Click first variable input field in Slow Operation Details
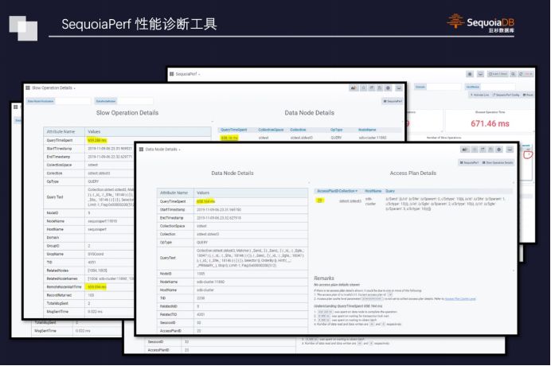551x366 pixels. (x=73, y=101)
